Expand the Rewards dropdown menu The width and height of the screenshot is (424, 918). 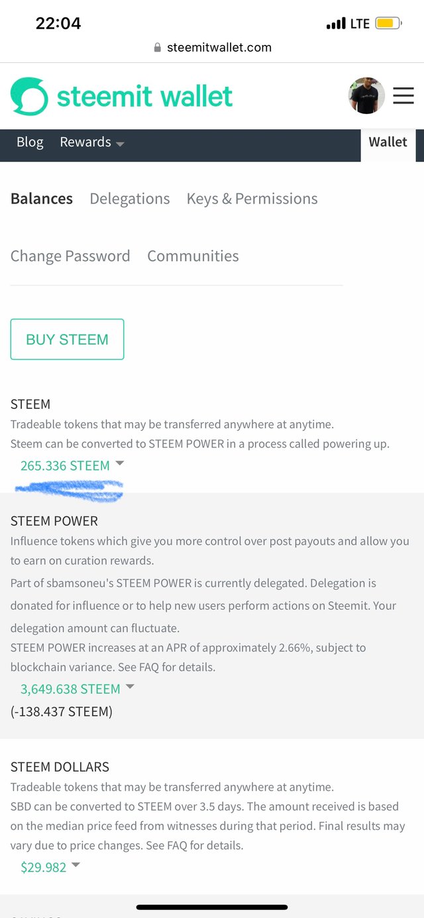91,143
